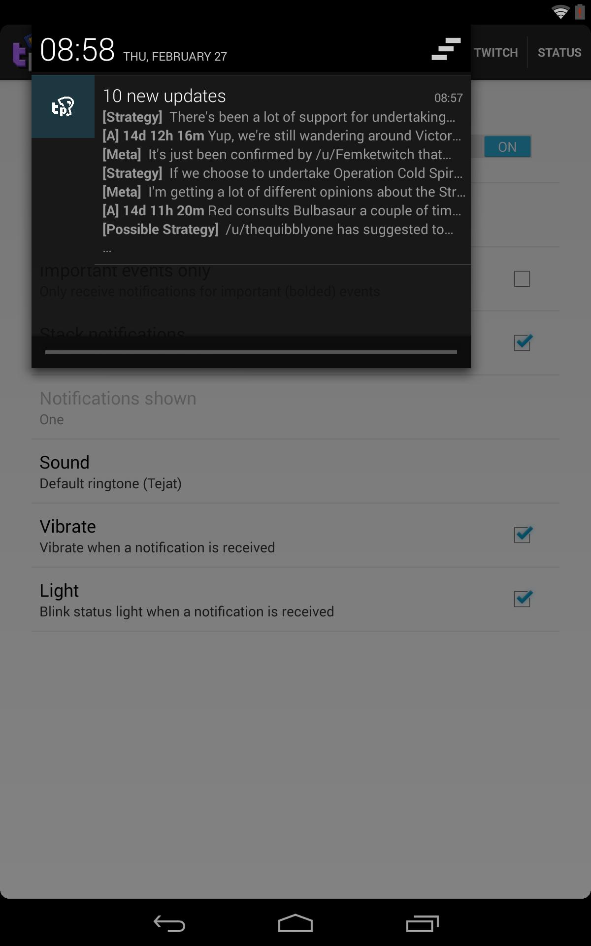Open the Sound ringtone picker
The height and width of the screenshot is (946, 591).
295,472
